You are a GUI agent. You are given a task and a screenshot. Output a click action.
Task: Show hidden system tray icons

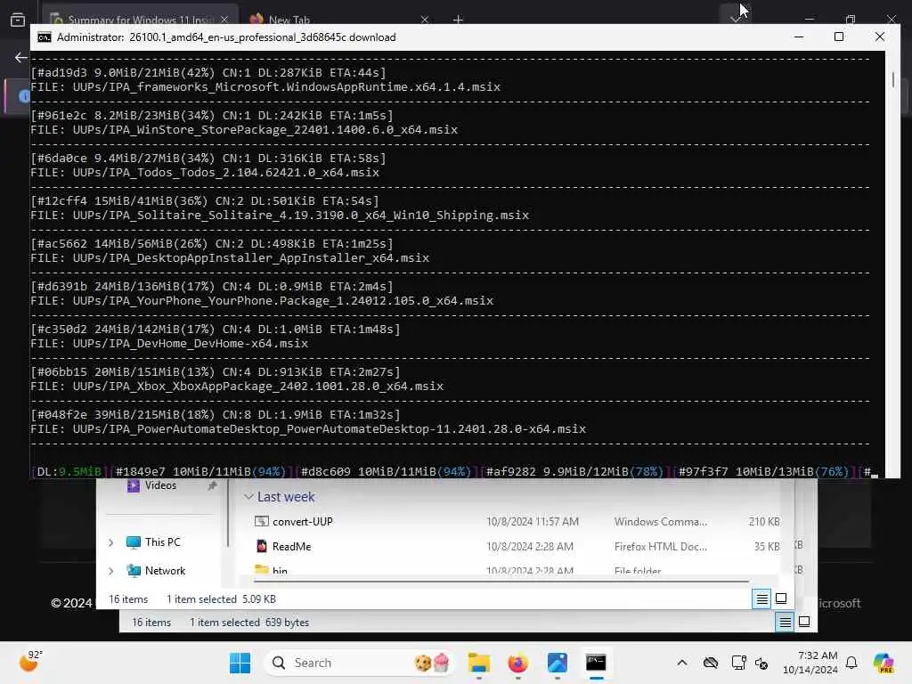pyautogui.click(x=682, y=663)
